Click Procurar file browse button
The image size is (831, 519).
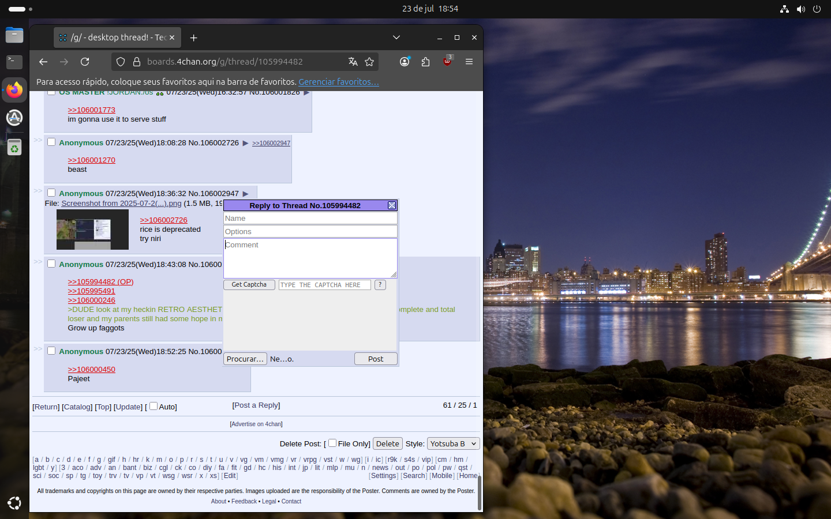(x=245, y=359)
